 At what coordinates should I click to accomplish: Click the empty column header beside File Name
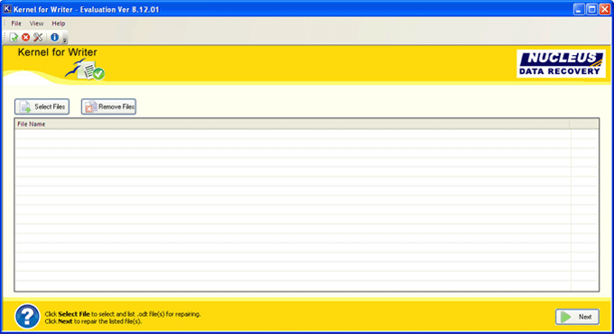(x=584, y=125)
